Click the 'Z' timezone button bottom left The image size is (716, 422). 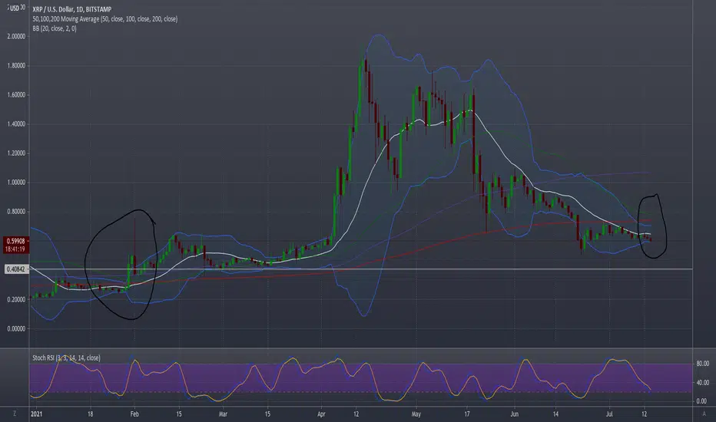(14, 414)
